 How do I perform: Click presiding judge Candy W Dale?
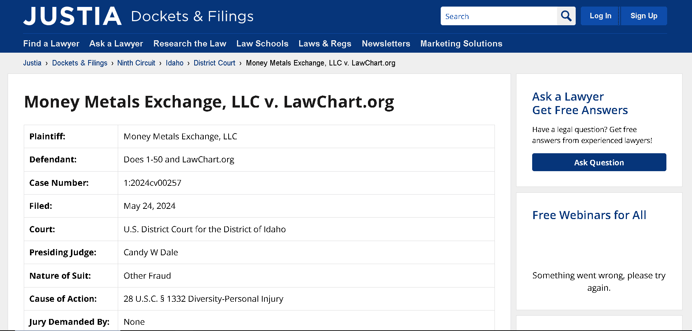pos(151,252)
